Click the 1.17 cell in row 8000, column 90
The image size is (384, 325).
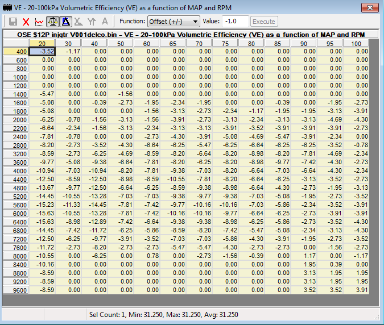(x=304, y=256)
